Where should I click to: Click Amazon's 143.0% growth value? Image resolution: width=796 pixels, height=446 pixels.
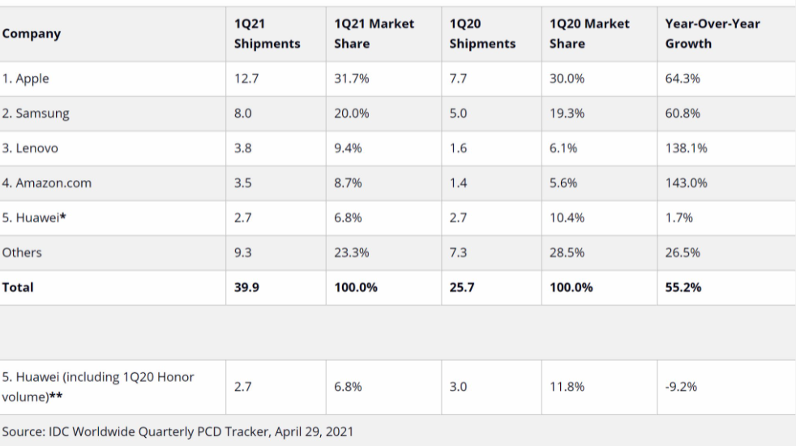(685, 183)
